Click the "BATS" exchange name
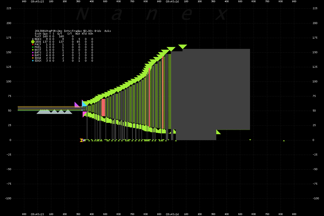324x216 pixels. (38, 53)
